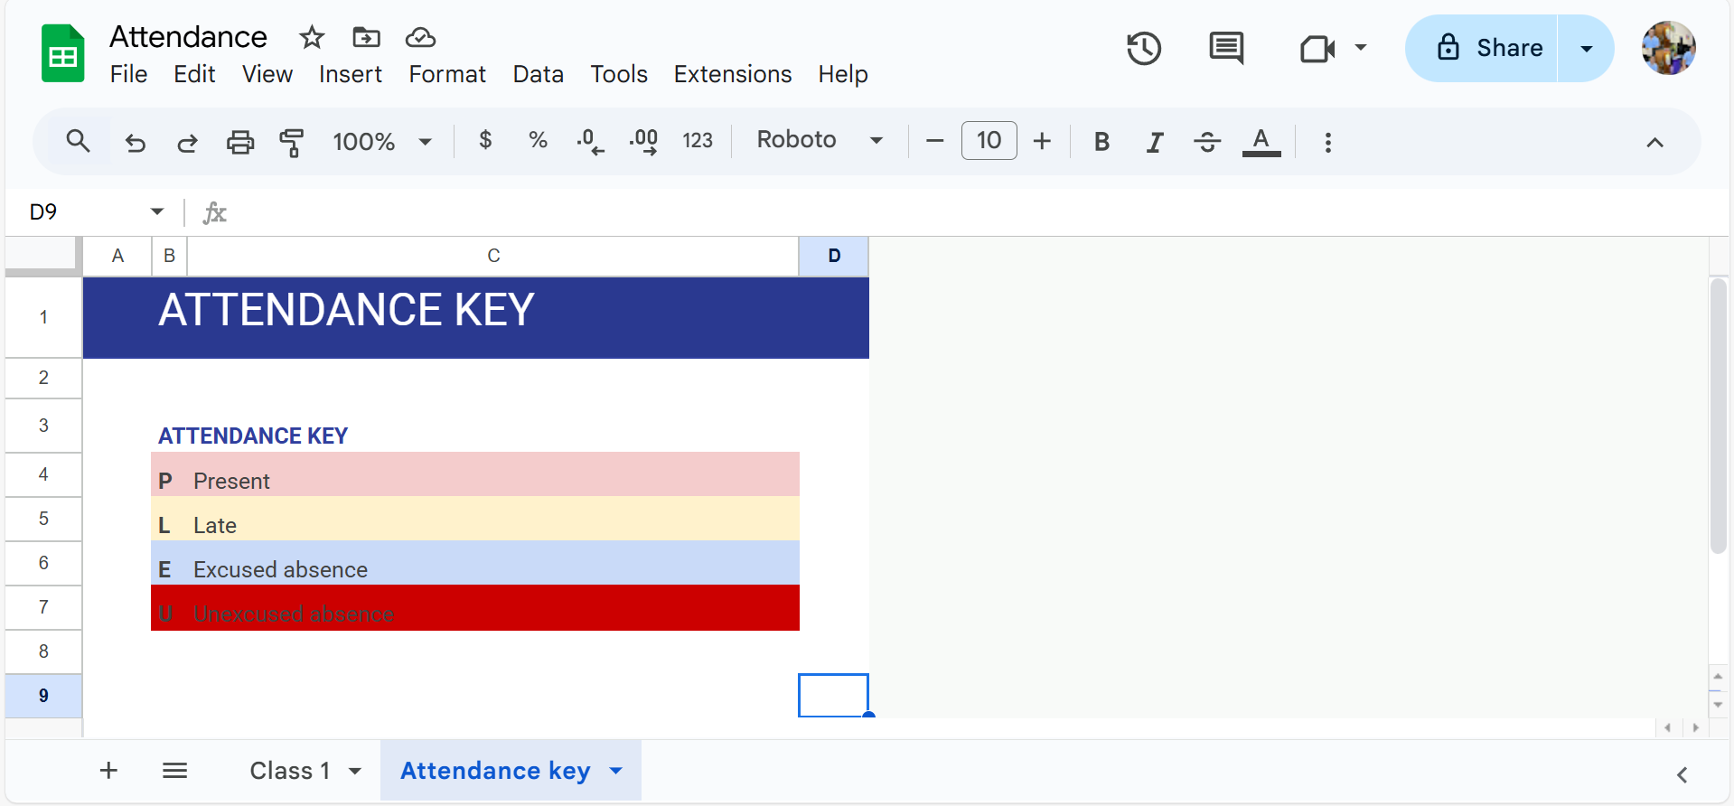Open version history clock icon
The height and width of the screenshot is (806, 1734).
tap(1143, 48)
